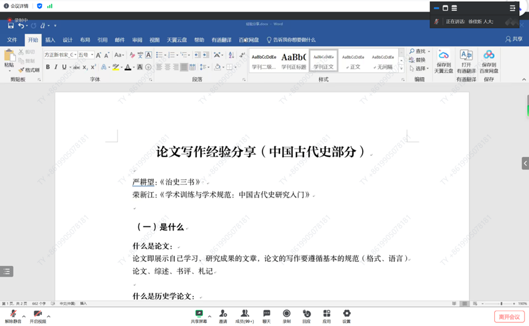Screen dimensions: 529x326
Task: Click the Paste icon in the clipboard group
Action: 9,57
